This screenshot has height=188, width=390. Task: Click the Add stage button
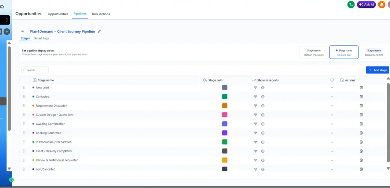377,70
